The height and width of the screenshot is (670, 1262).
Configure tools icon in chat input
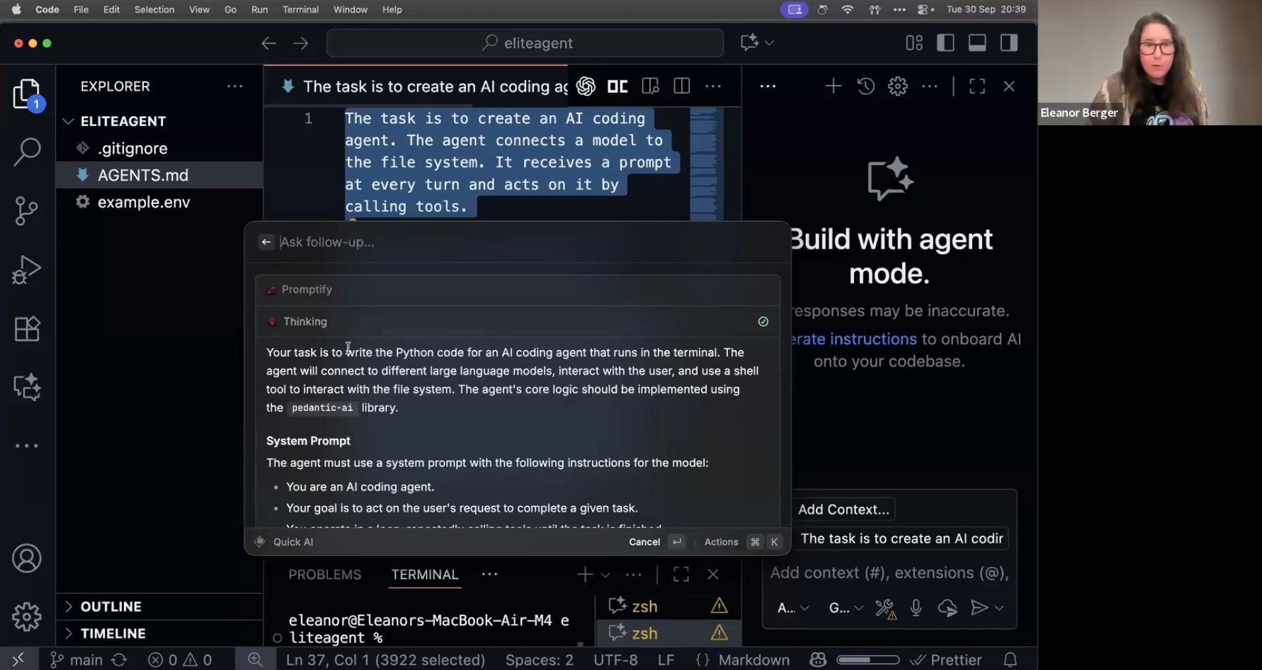point(885,608)
